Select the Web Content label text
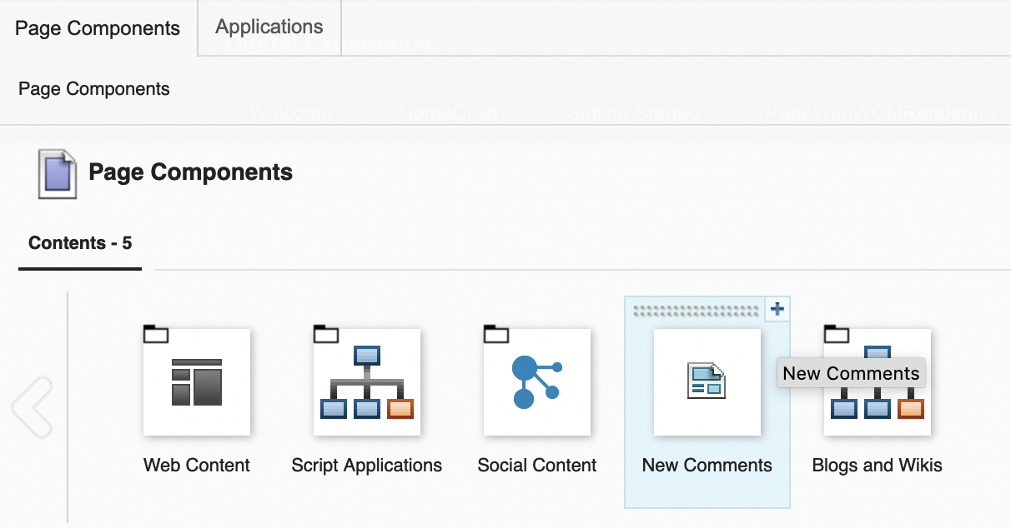 (x=197, y=465)
